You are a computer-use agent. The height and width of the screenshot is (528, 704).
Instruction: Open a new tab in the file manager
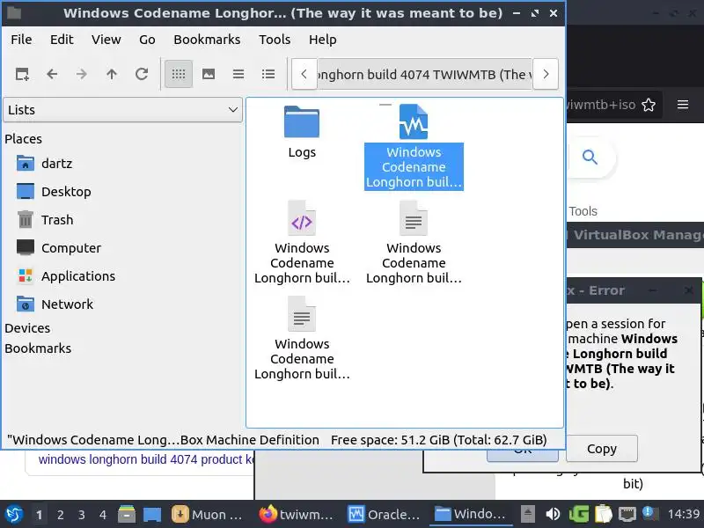22,74
